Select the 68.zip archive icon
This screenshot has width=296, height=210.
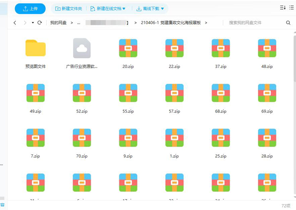(221, 93)
